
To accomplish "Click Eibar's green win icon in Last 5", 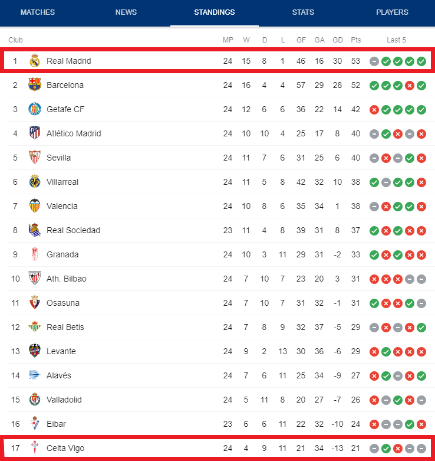I will [x=410, y=424].
